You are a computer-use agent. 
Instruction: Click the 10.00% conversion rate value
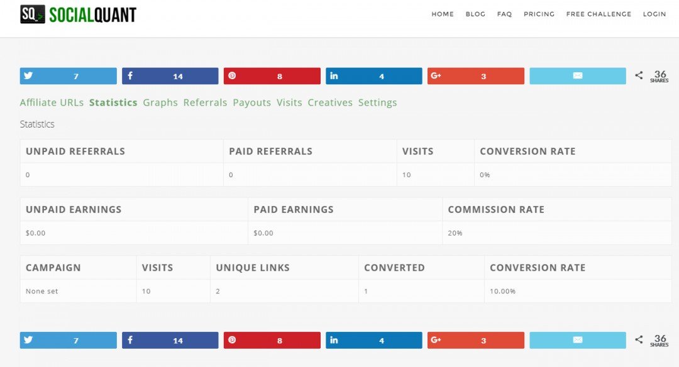click(x=503, y=291)
